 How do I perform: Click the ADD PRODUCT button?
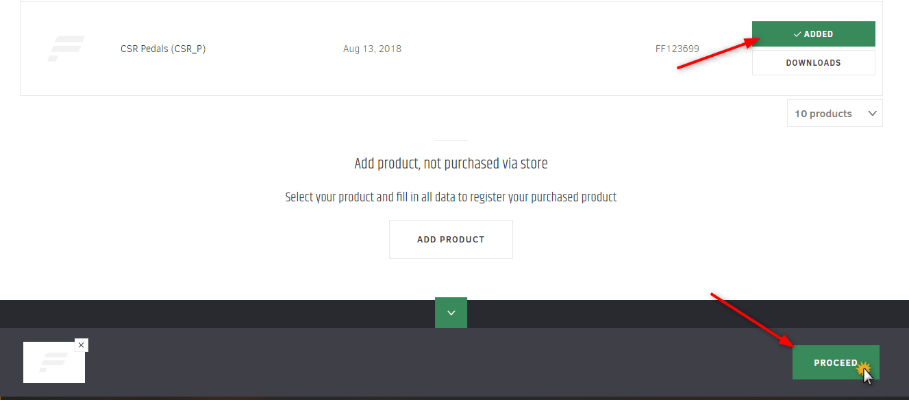tap(451, 240)
